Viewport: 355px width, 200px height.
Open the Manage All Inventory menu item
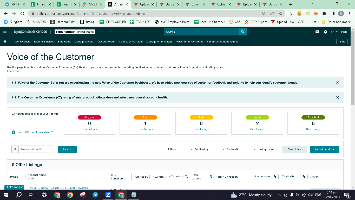[x=159, y=42]
